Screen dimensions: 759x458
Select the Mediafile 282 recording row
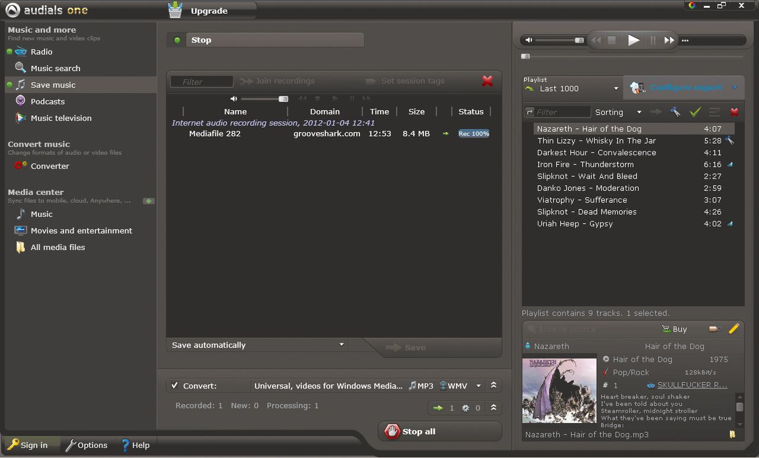[x=334, y=134]
